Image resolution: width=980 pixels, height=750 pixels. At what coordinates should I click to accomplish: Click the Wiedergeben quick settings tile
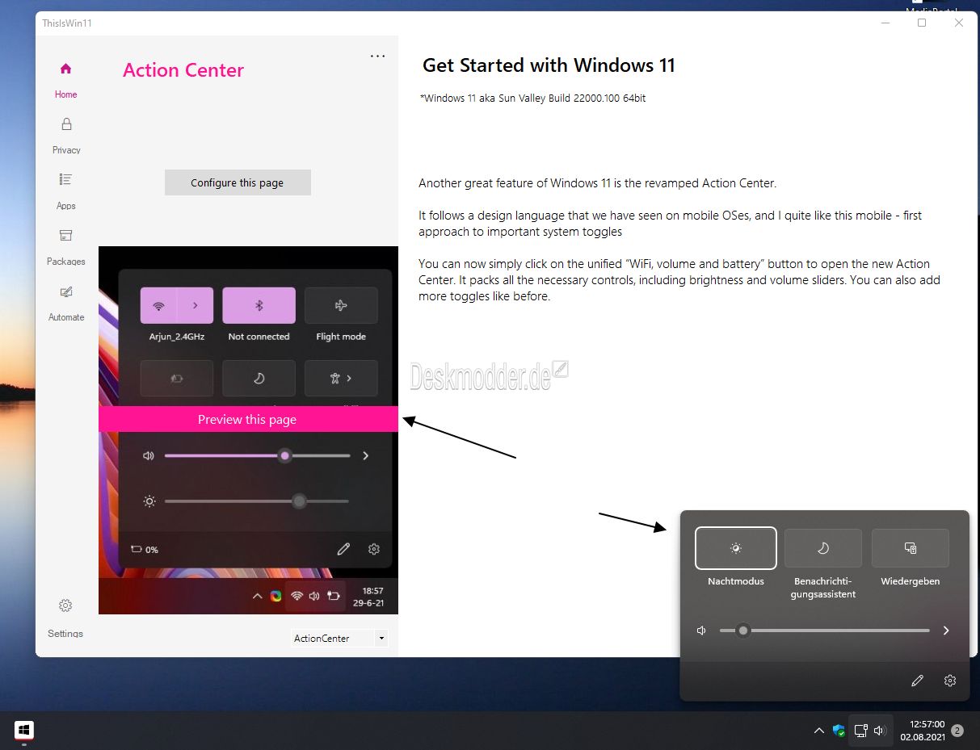pos(911,548)
